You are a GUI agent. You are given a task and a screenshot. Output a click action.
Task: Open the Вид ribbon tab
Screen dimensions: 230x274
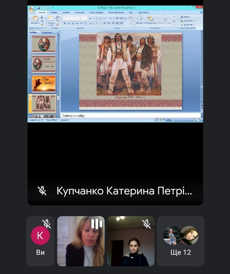point(131,13)
